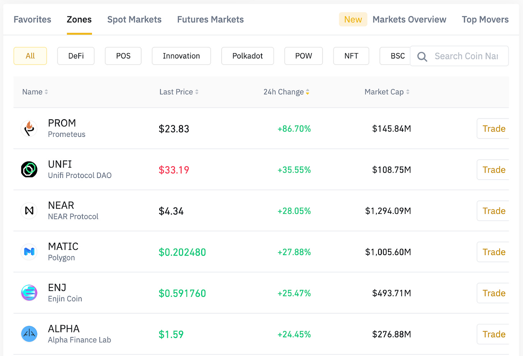The image size is (523, 356).
Task: Trade PROM using its Trade button
Action: 494,128
